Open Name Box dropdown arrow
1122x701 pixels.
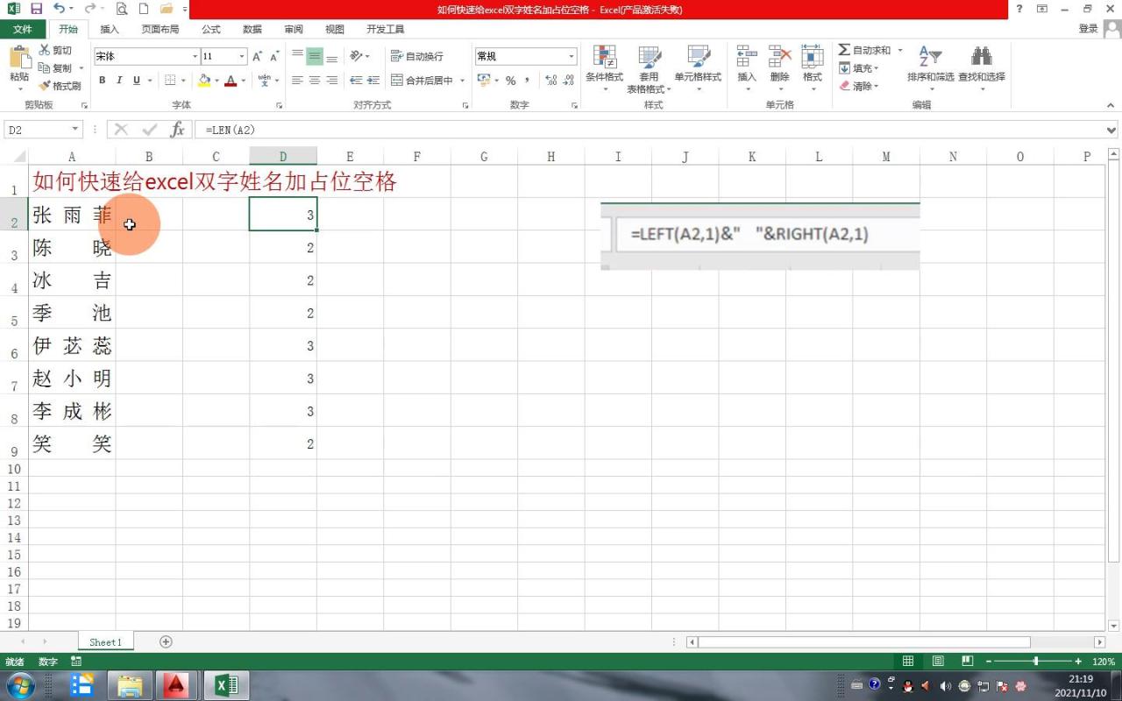[75, 130]
